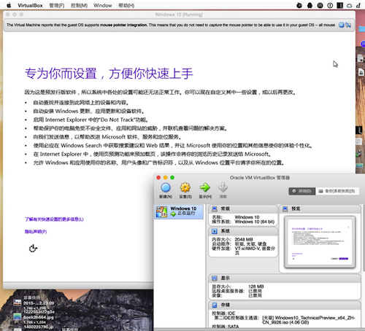Click the 'Do Not Track' bullet line

coord(91,120)
